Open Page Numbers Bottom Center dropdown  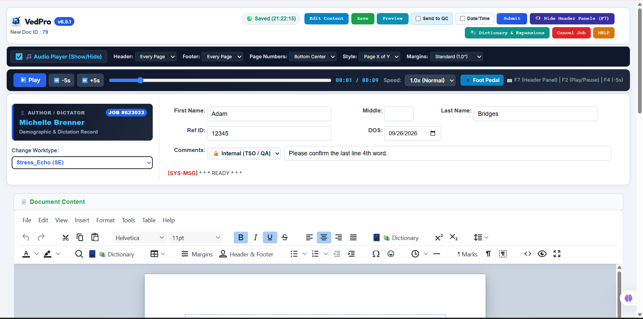click(x=313, y=57)
